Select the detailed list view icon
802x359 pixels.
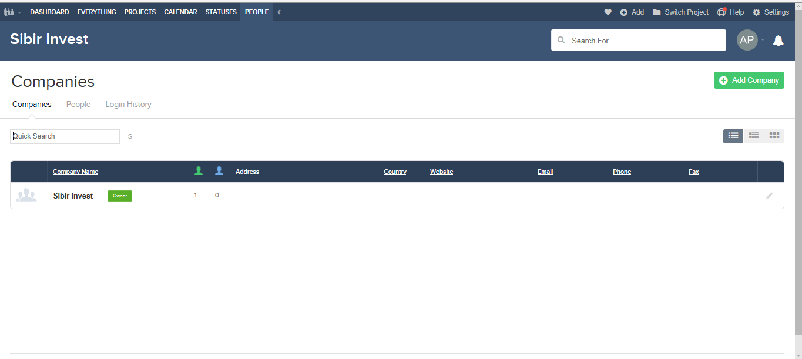coord(754,136)
